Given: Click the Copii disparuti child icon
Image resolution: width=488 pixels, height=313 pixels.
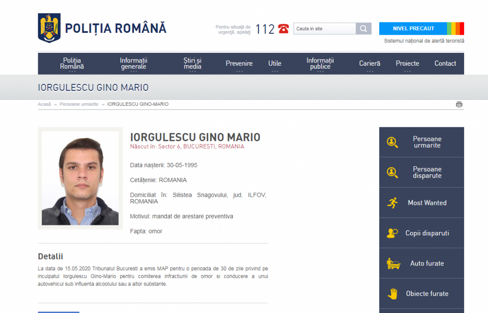Looking at the screenshot, I should tap(392, 233).
